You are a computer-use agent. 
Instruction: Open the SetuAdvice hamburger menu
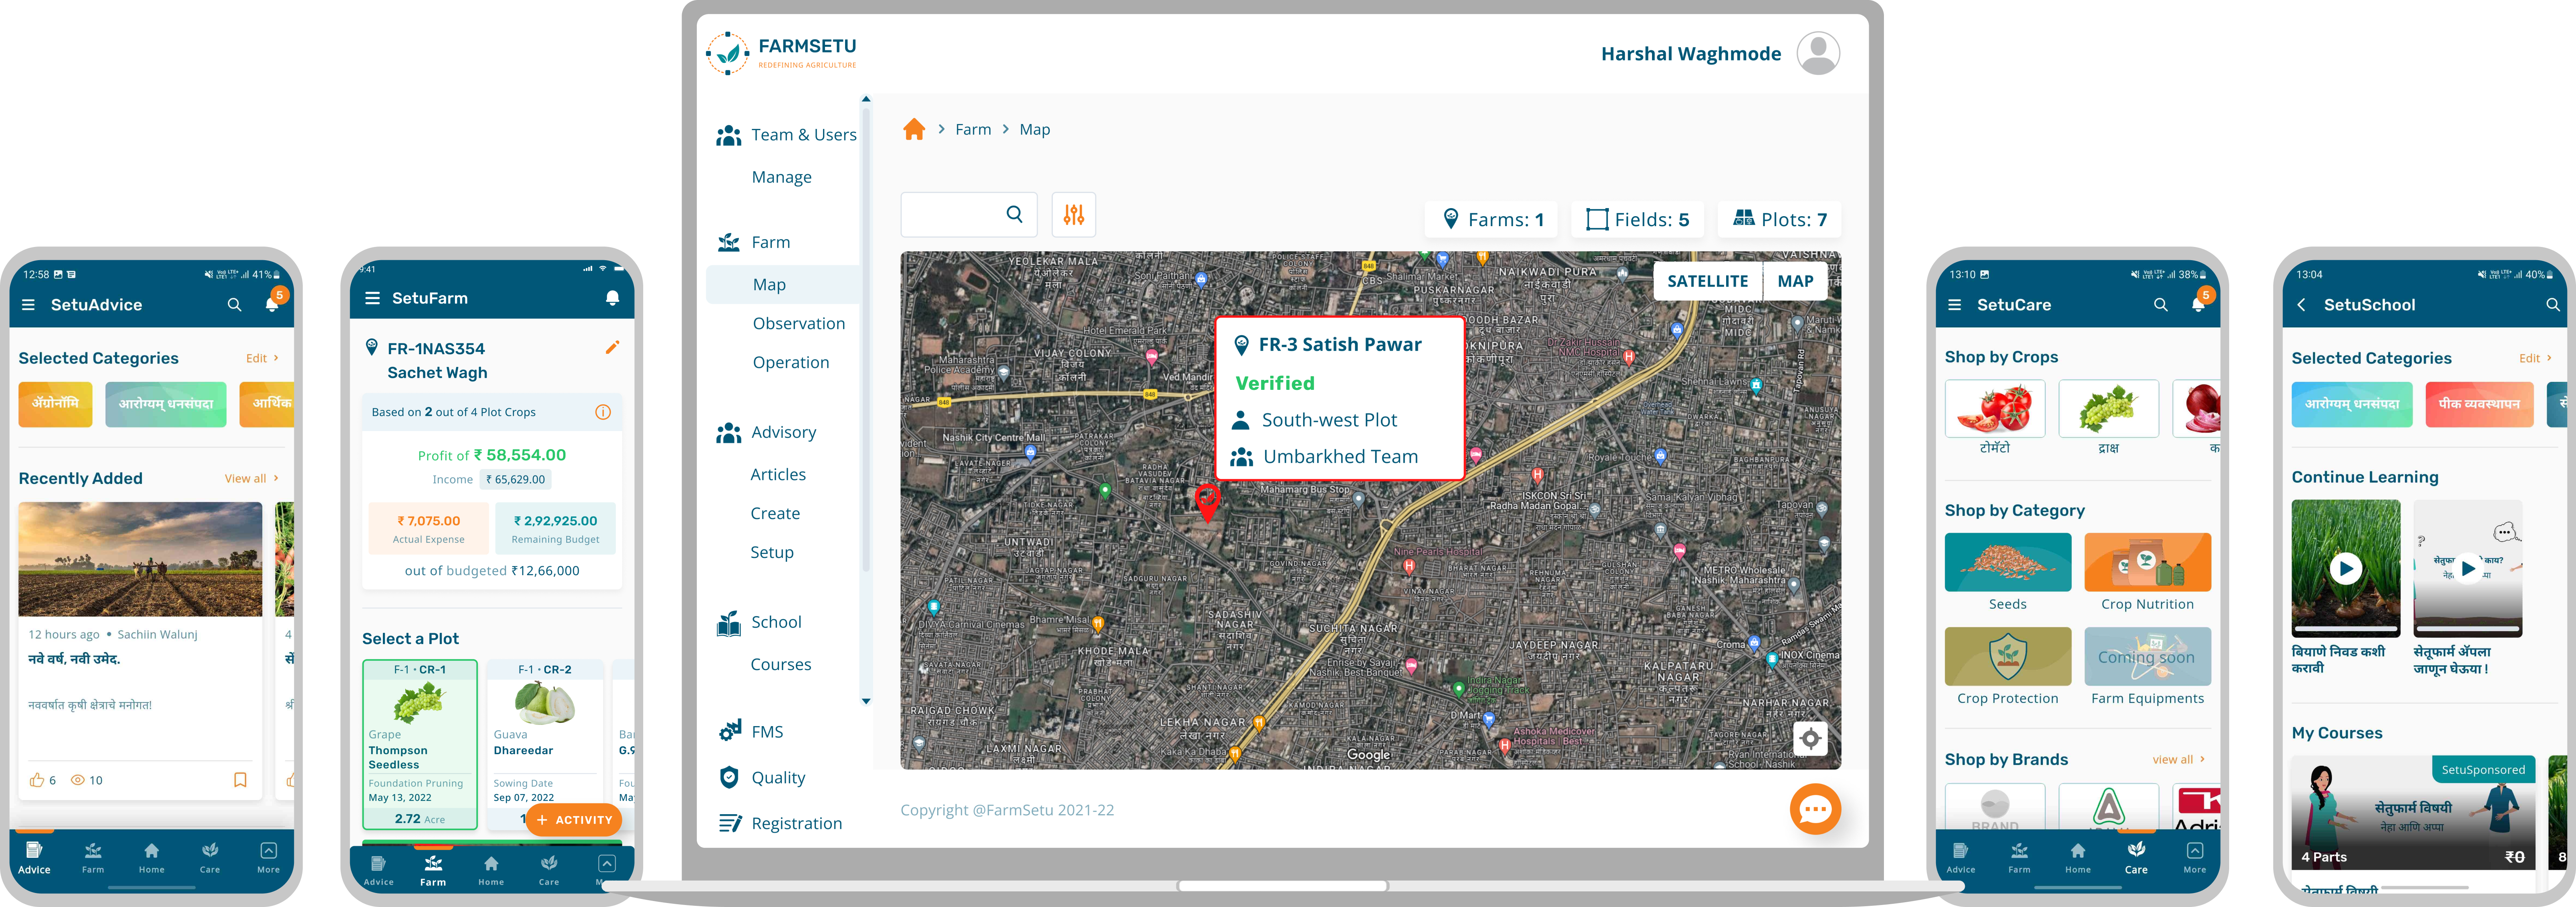tap(28, 305)
